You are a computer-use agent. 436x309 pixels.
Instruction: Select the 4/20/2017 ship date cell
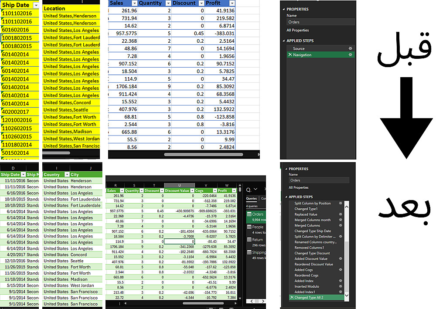13,255
